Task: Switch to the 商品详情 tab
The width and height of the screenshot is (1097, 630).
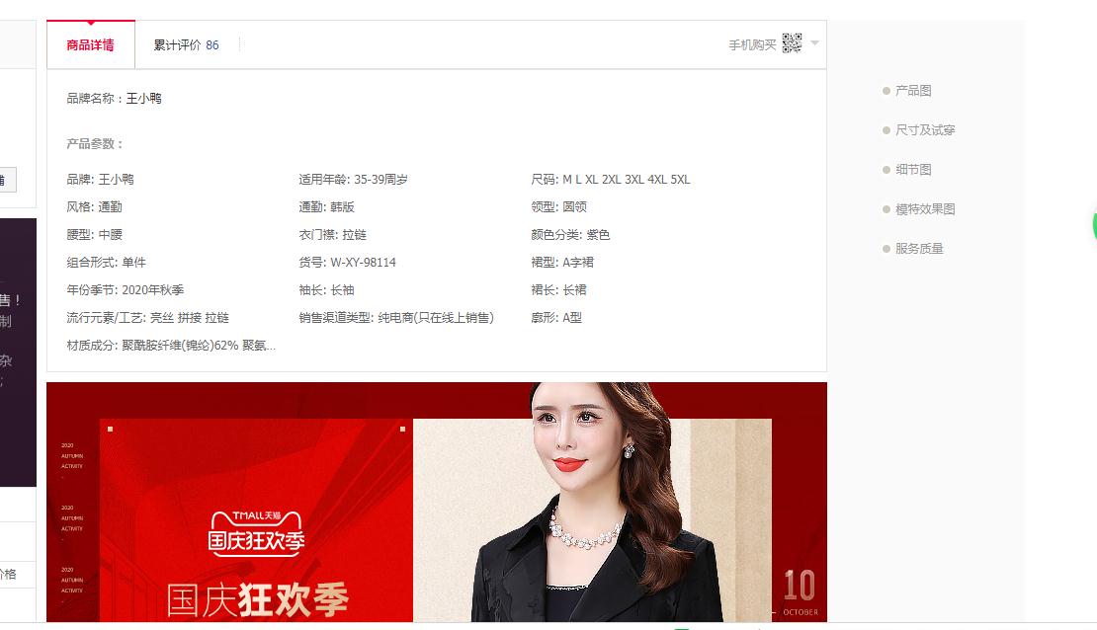Action: 90,45
